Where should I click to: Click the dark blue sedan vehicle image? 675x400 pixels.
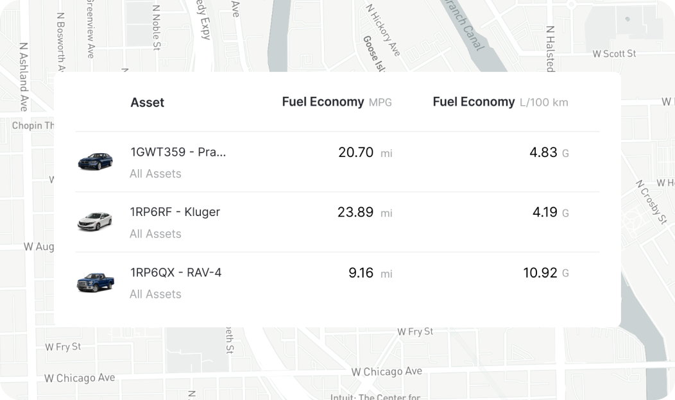coord(95,162)
